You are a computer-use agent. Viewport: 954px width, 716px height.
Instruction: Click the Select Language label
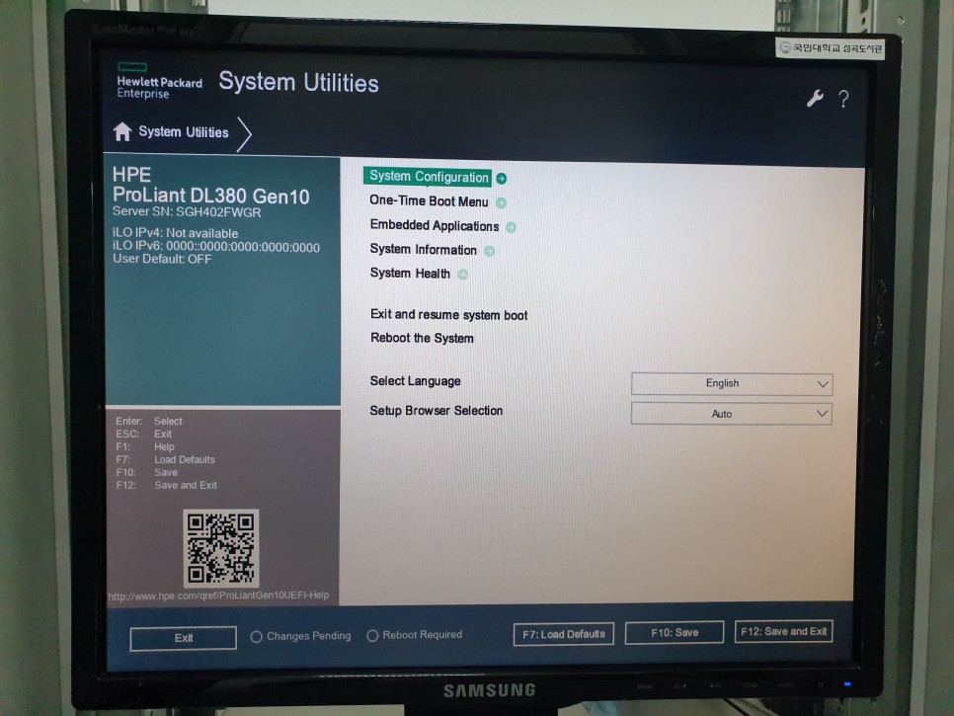tap(415, 381)
